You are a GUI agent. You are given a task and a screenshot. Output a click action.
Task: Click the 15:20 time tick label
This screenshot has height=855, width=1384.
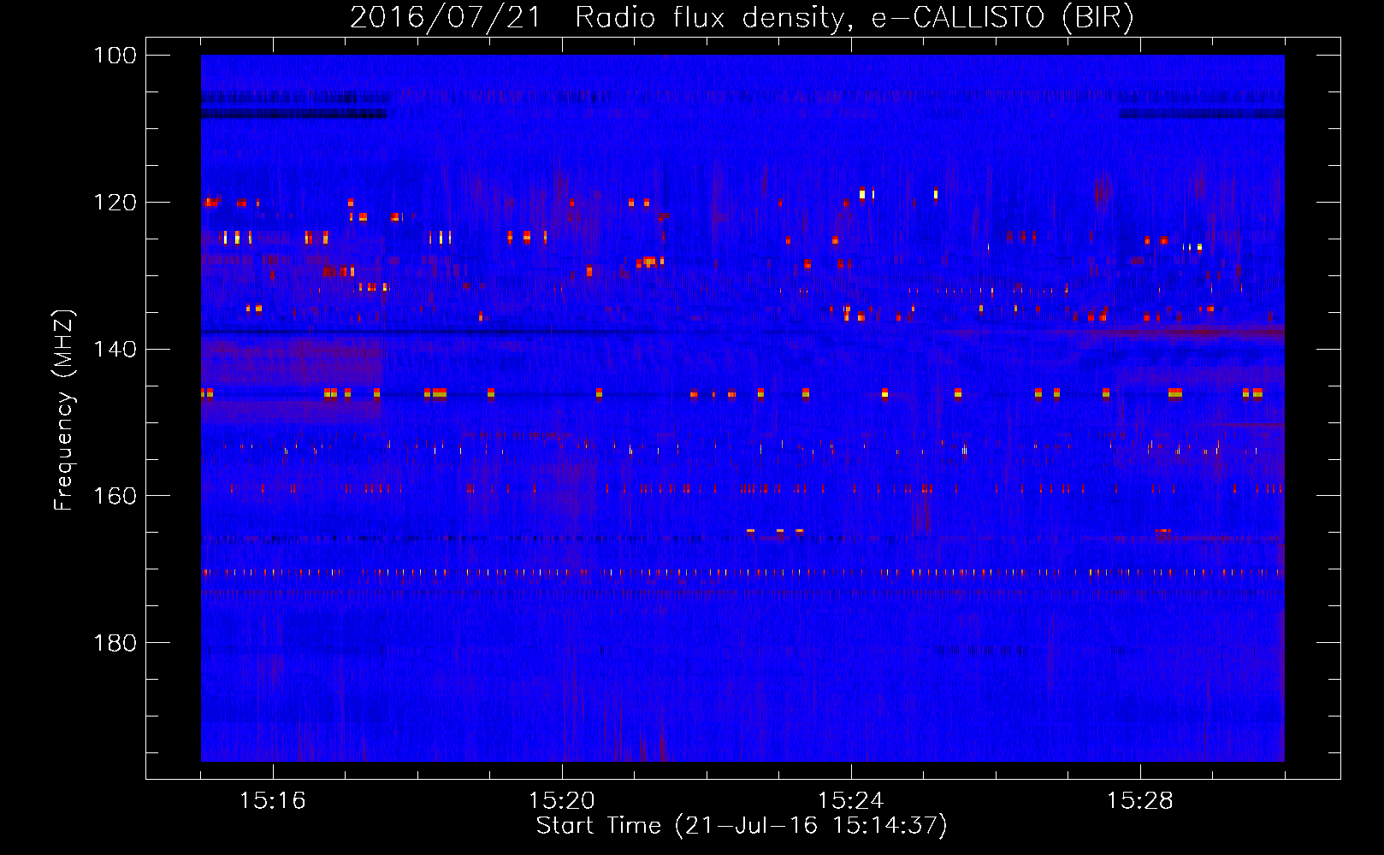coord(562,800)
